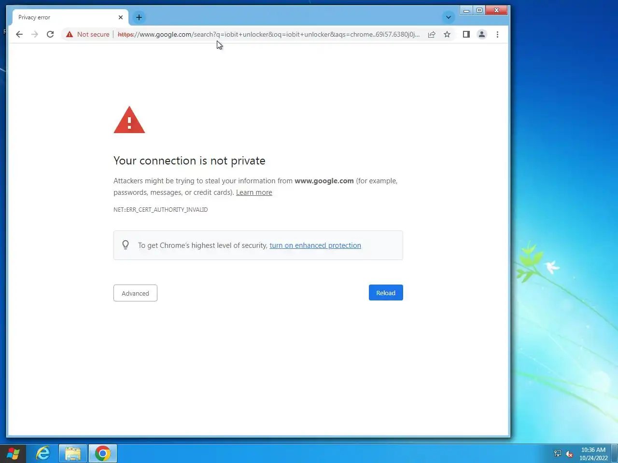Open the profile avatar icon

(x=482, y=34)
